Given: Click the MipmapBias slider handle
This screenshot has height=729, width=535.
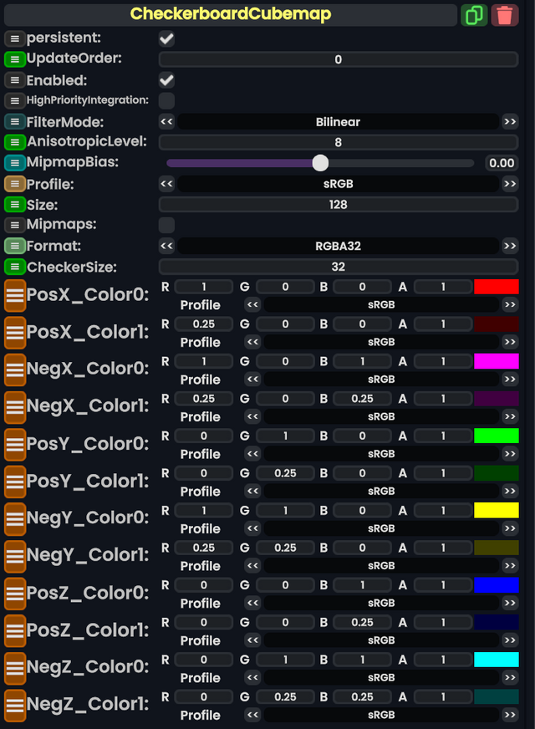Looking at the screenshot, I should click(320, 162).
